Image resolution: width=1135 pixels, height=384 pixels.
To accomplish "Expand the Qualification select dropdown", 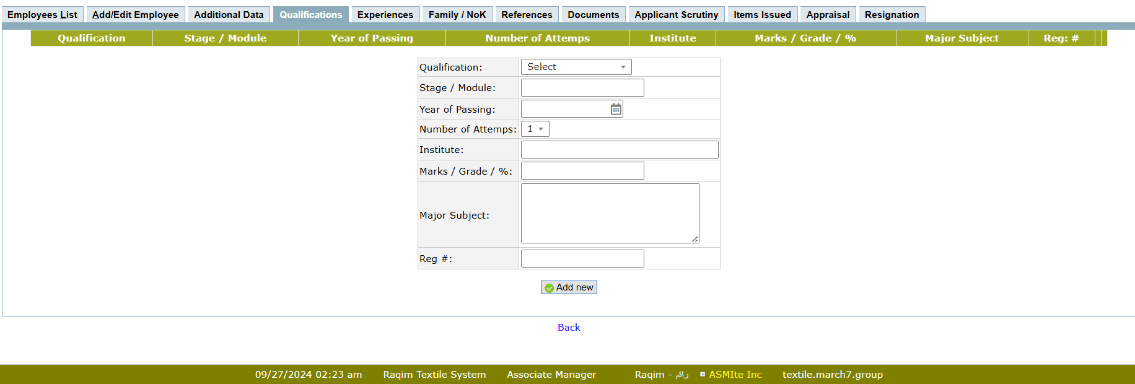I will tap(576, 67).
